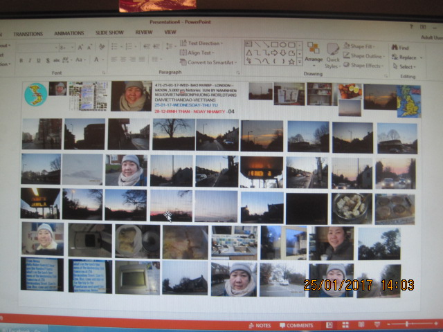Open the ANIMATIONS tab

(x=69, y=33)
